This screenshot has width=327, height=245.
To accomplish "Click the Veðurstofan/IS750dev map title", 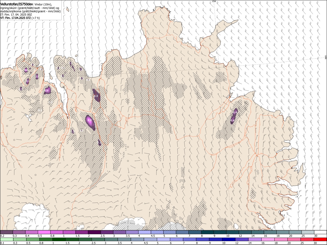I will (x=17, y=4).
